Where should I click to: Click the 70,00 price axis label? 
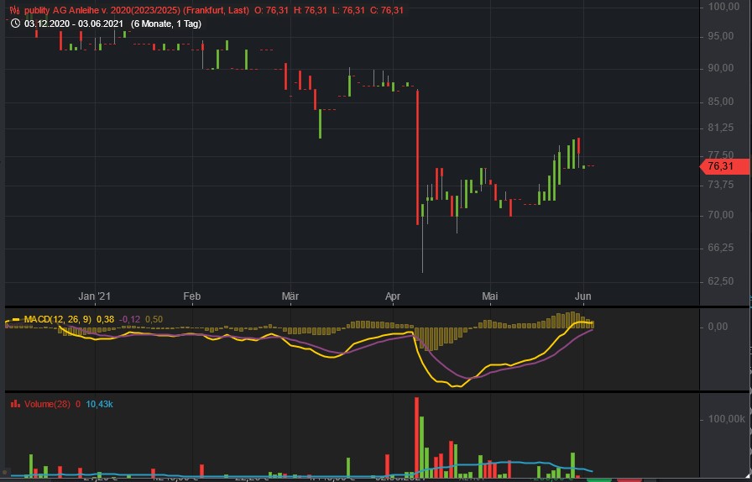pos(720,215)
